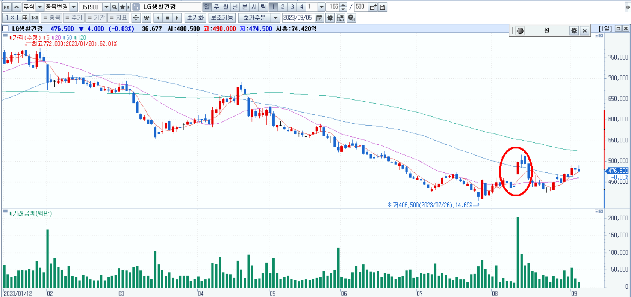
Task: Open settings gear in the 원 drawing toolbar
Action: (574, 31)
